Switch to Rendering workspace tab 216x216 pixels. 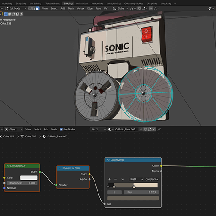(97, 3)
